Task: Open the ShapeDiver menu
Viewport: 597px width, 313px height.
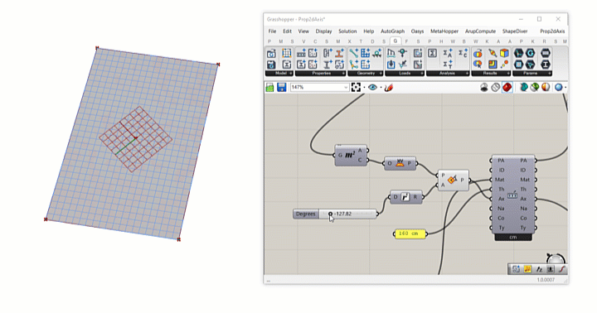Action: (515, 31)
